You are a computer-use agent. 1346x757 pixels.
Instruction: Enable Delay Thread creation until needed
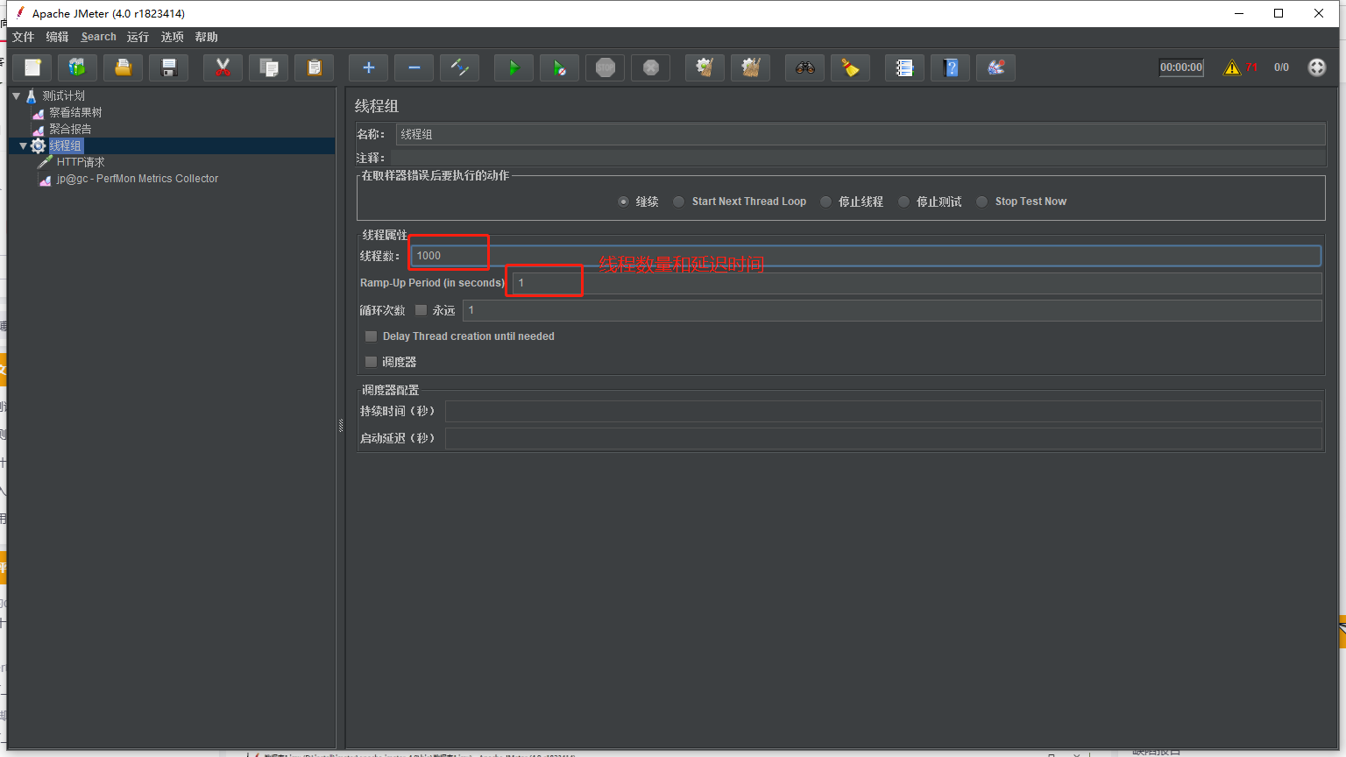click(x=371, y=336)
